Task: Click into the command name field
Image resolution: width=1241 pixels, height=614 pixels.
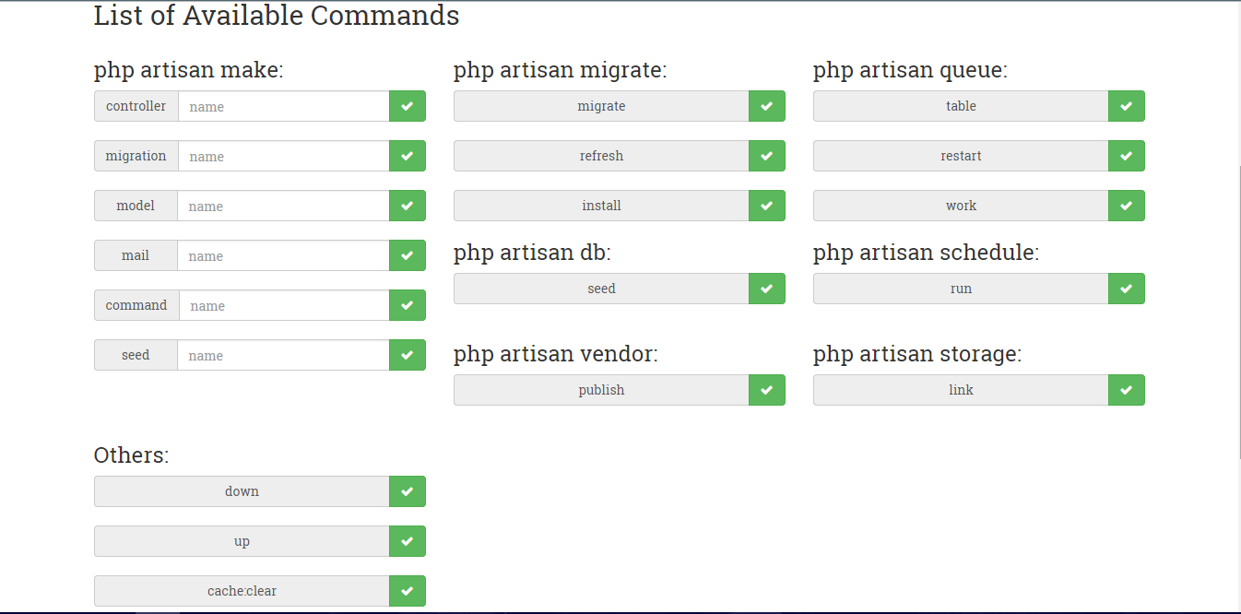Action: [283, 305]
